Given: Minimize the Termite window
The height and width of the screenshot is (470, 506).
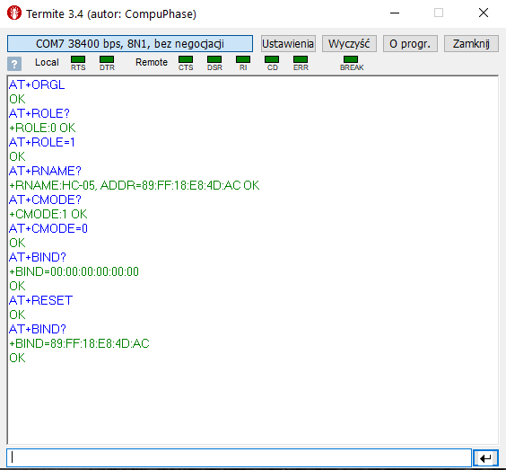Looking at the screenshot, I should (395, 13).
